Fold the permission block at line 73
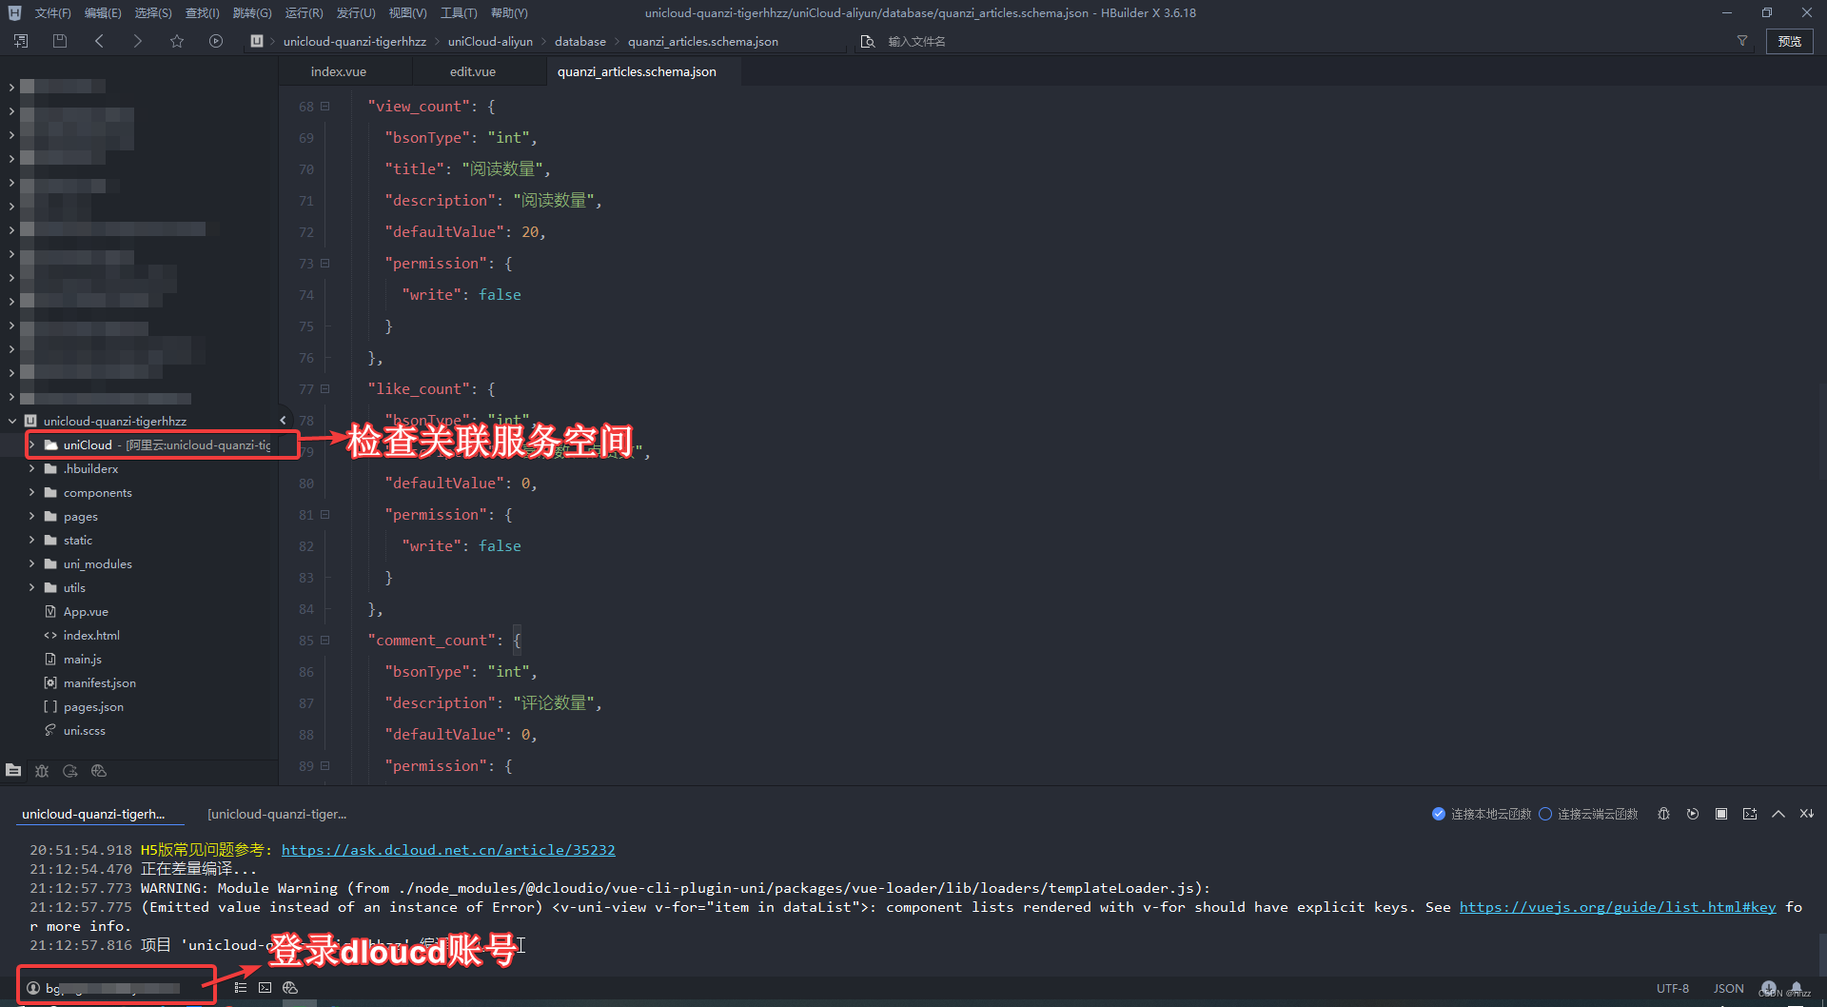This screenshot has height=1007, width=1827. pyautogui.click(x=325, y=264)
